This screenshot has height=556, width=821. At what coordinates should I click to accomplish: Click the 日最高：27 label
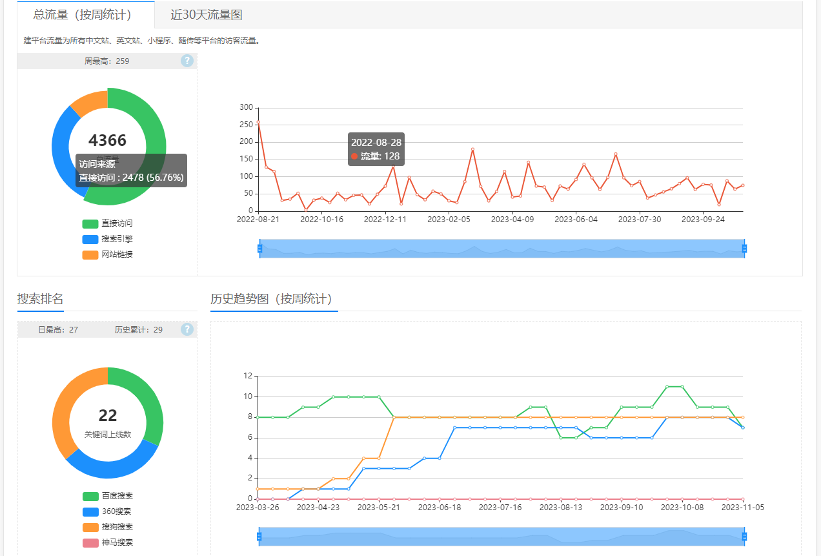coord(58,330)
